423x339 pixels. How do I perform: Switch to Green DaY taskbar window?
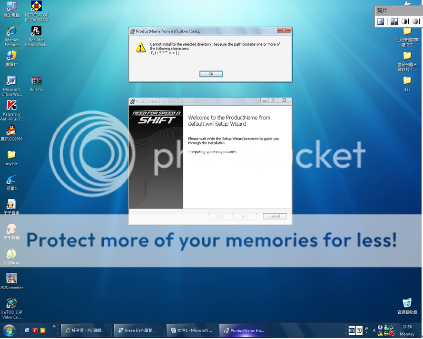(x=139, y=330)
